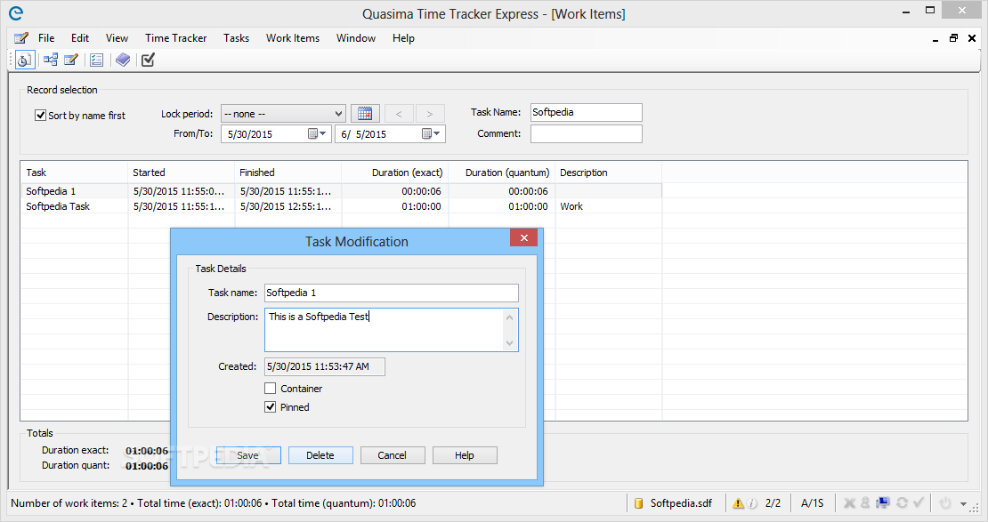The width and height of the screenshot is (988, 522).
Task: Open the View menu
Action: click(x=117, y=37)
